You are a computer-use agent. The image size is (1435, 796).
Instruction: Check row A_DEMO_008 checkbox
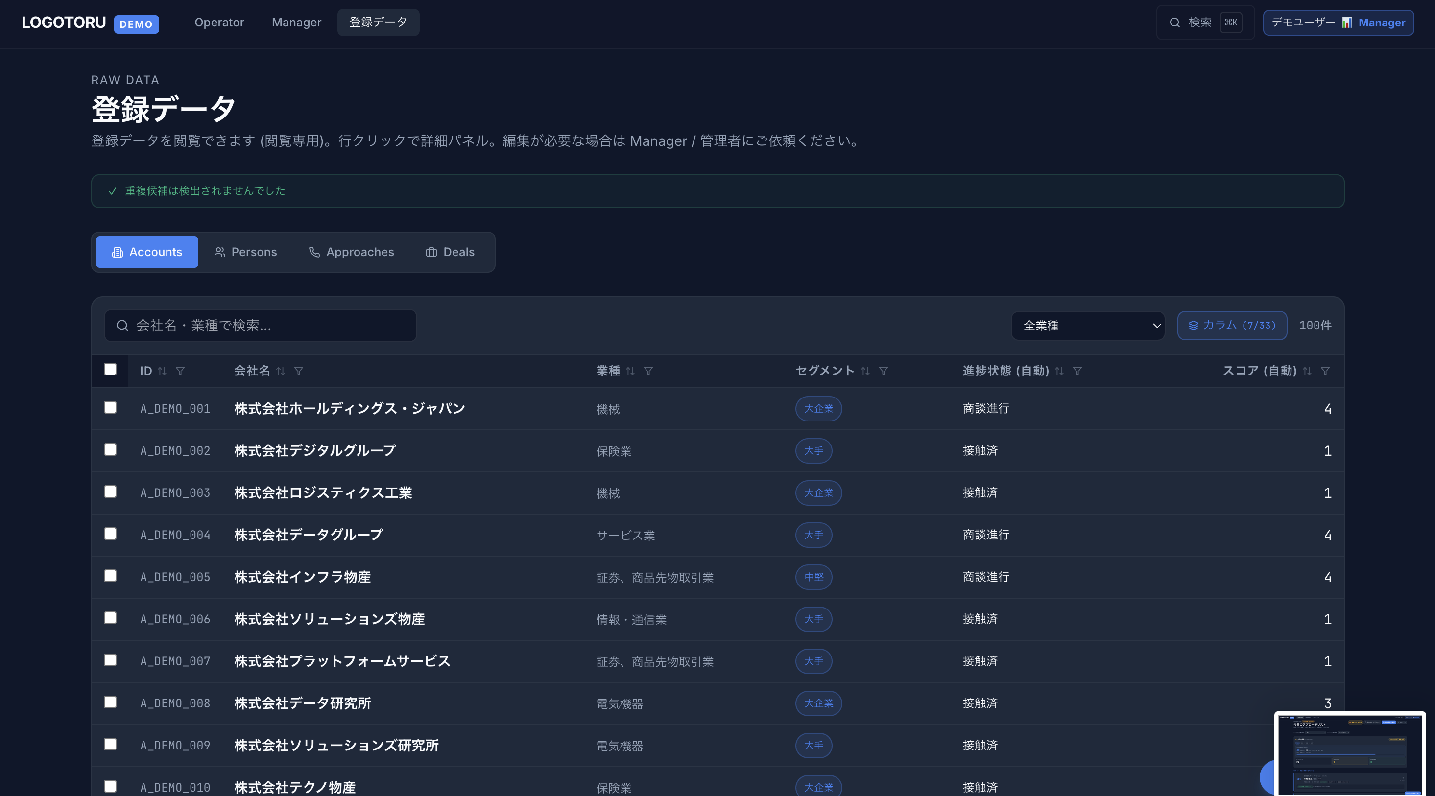click(x=110, y=702)
